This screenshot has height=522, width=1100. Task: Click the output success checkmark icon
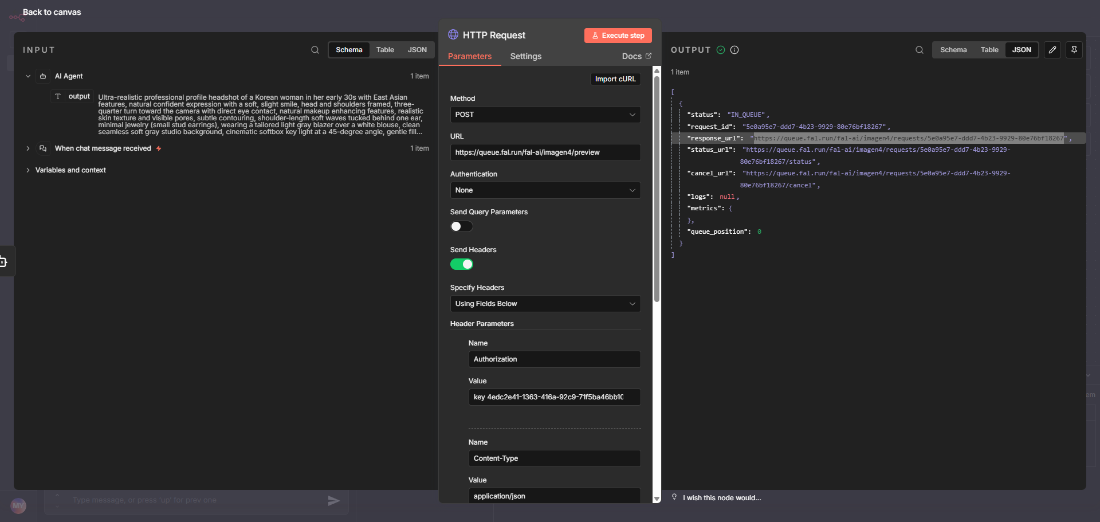tap(721, 50)
